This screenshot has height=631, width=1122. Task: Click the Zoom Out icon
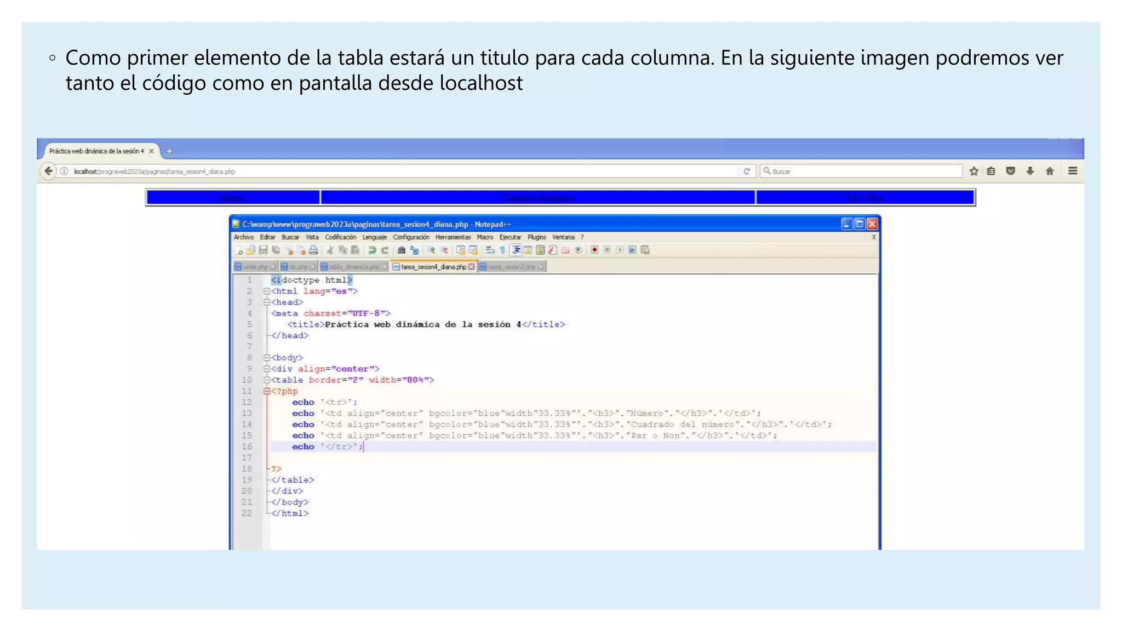pyautogui.click(x=444, y=250)
